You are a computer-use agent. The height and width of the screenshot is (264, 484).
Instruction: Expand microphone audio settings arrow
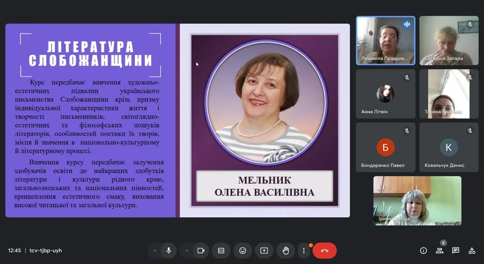(x=155, y=250)
